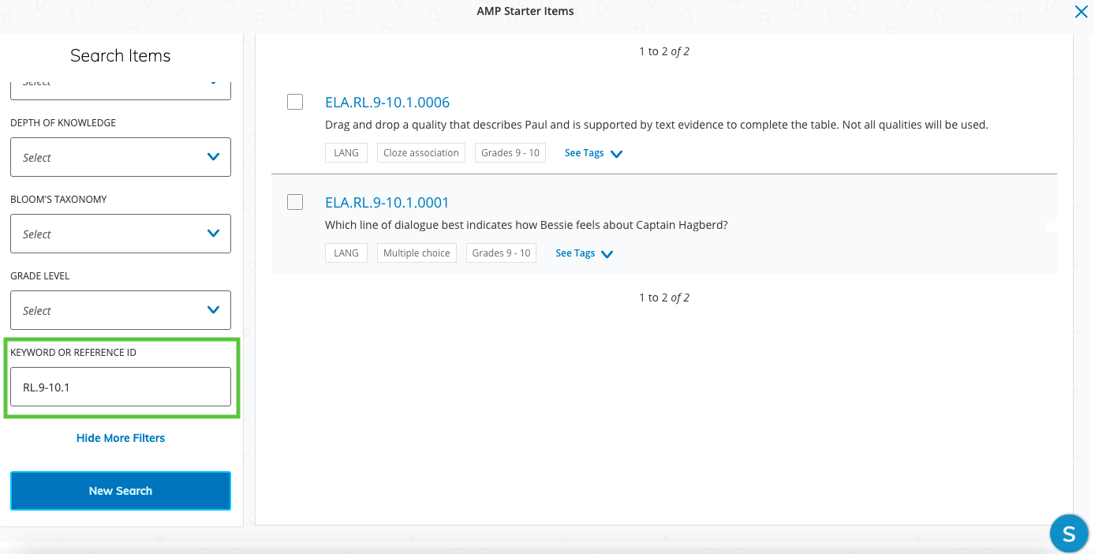The width and height of the screenshot is (1095, 554).
Task: Open item ELA.RL.9-10.1.0006 link
Action: (387, 103)
